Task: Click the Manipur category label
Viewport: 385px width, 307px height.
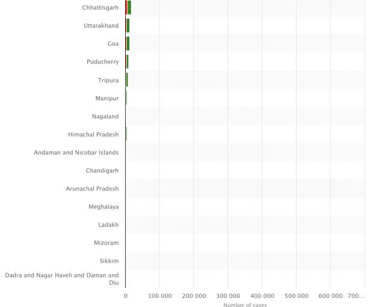Action: (x=106, y=98)
